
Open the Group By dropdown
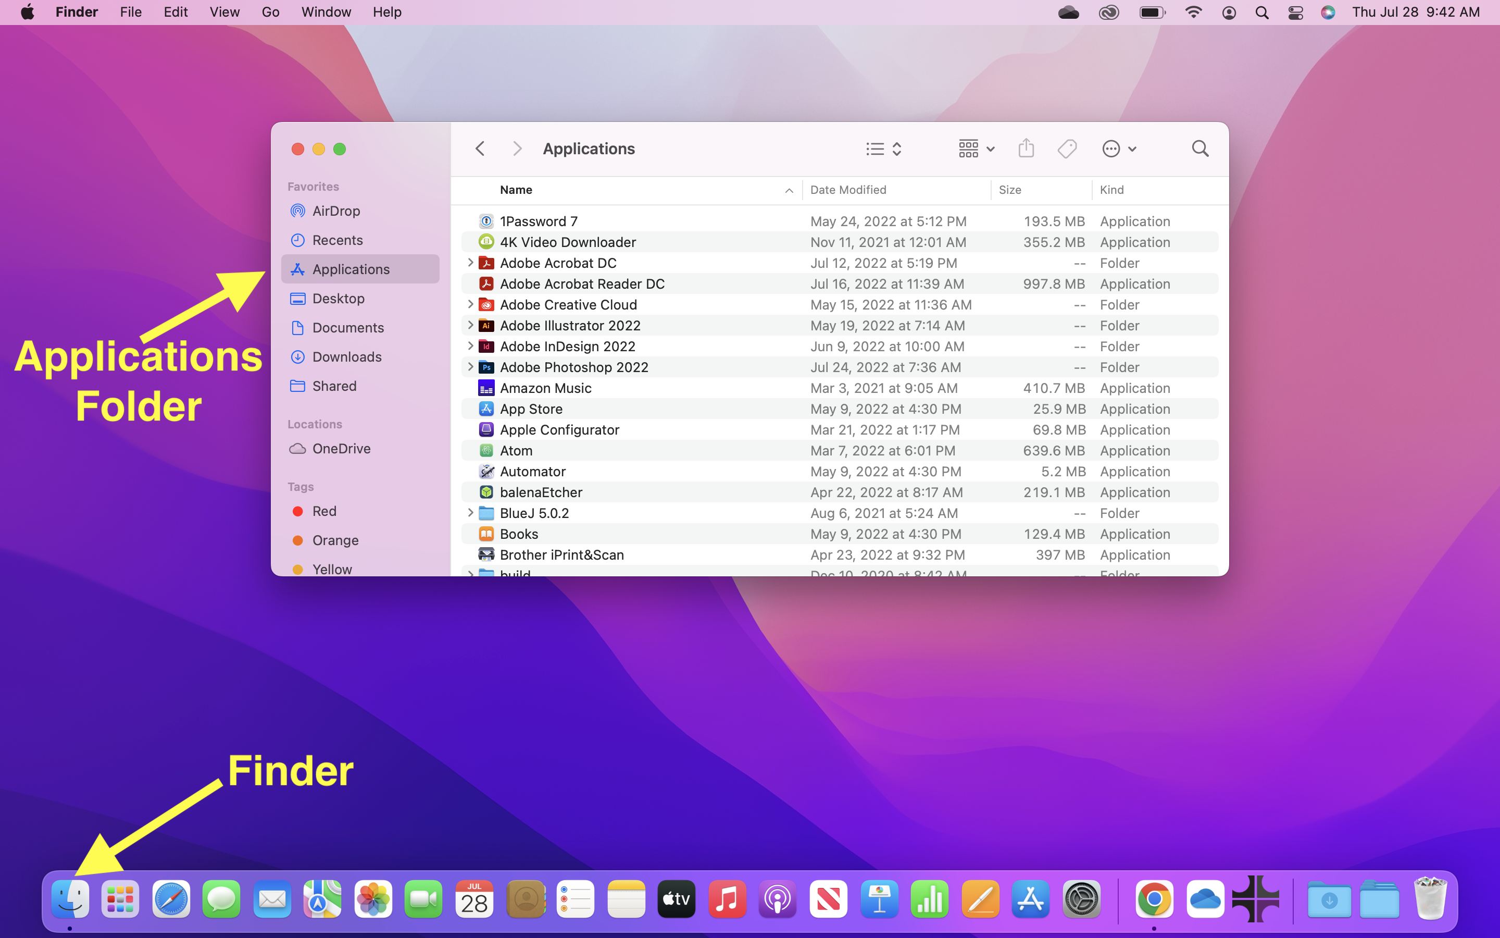[x=976, y=149]
